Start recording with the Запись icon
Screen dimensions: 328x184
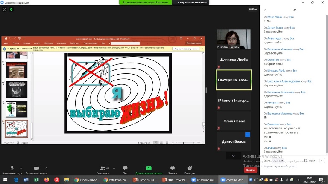[x=173, y=168]
